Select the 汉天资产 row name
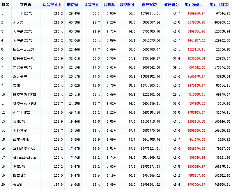Image resolution: width=232 pixels, height=190 pixels. point(20,77)
